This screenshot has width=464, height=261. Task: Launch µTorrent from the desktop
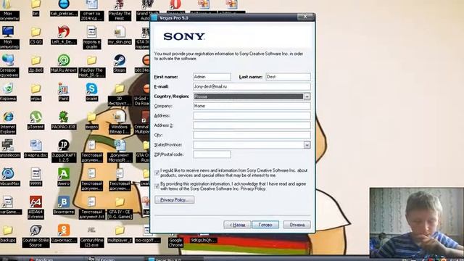(x=36, y=117)
